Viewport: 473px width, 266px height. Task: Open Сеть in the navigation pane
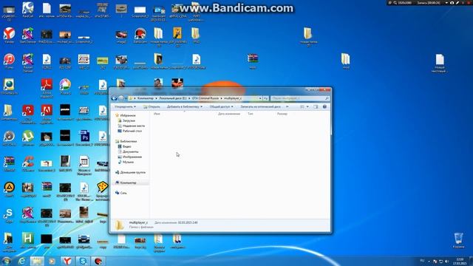click(121, 193)
